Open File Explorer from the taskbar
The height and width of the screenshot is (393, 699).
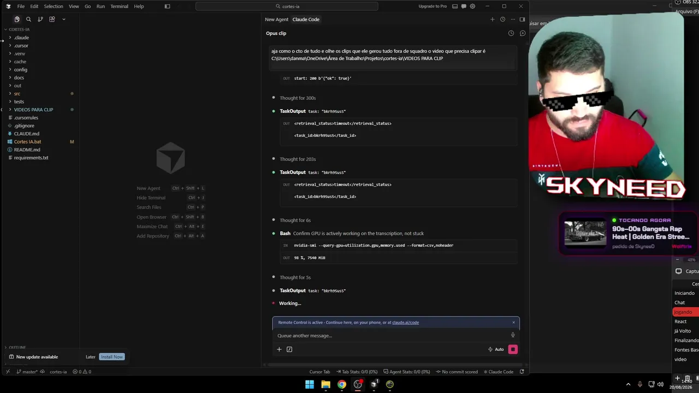(x=325, y=384)
